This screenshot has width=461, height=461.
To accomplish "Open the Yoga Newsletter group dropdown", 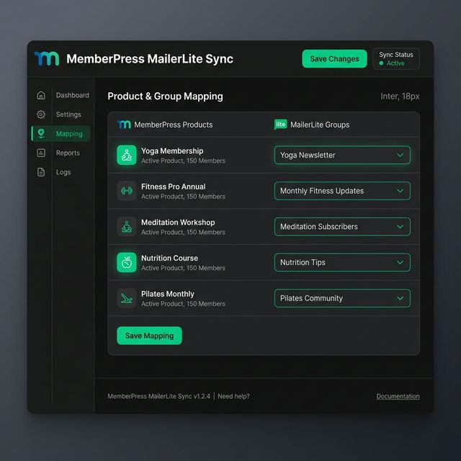I will [342, 155].
